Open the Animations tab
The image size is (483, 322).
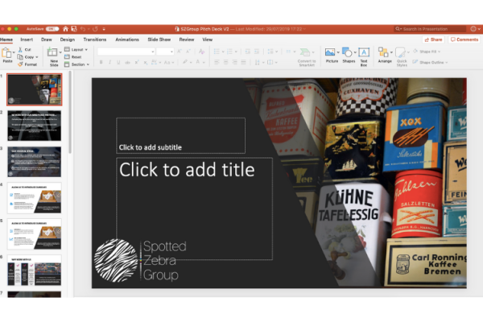tap(127, 39)
